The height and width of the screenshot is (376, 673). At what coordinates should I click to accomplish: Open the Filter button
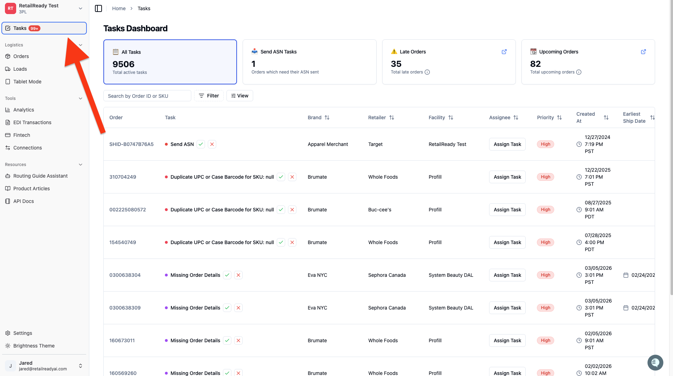pos(209,96)
